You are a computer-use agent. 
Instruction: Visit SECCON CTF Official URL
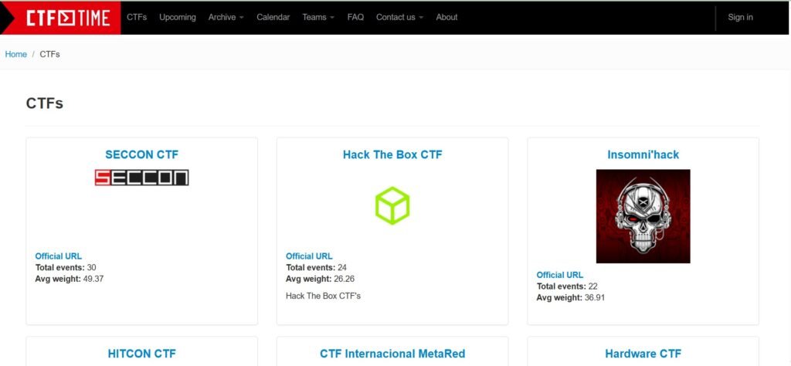(x=59, y=256)
